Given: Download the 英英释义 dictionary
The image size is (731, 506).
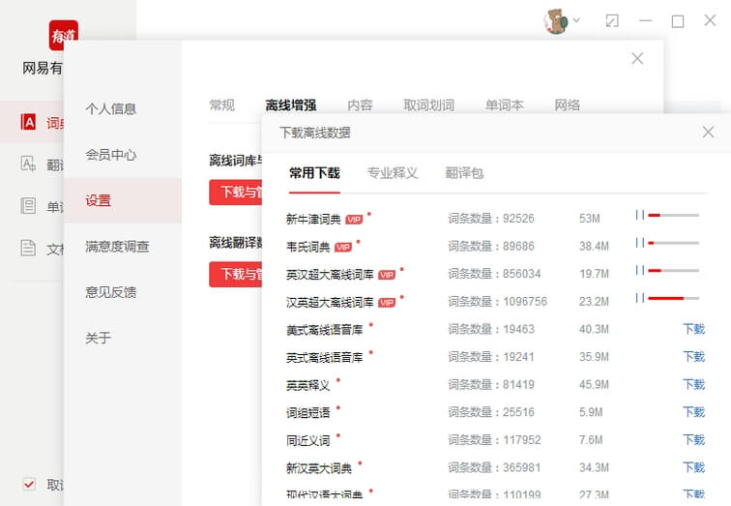Looking at the screenshot, I should click(x=693, y=384).
